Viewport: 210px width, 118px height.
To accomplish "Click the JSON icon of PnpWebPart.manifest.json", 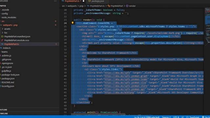I will [x=2, y=36].
